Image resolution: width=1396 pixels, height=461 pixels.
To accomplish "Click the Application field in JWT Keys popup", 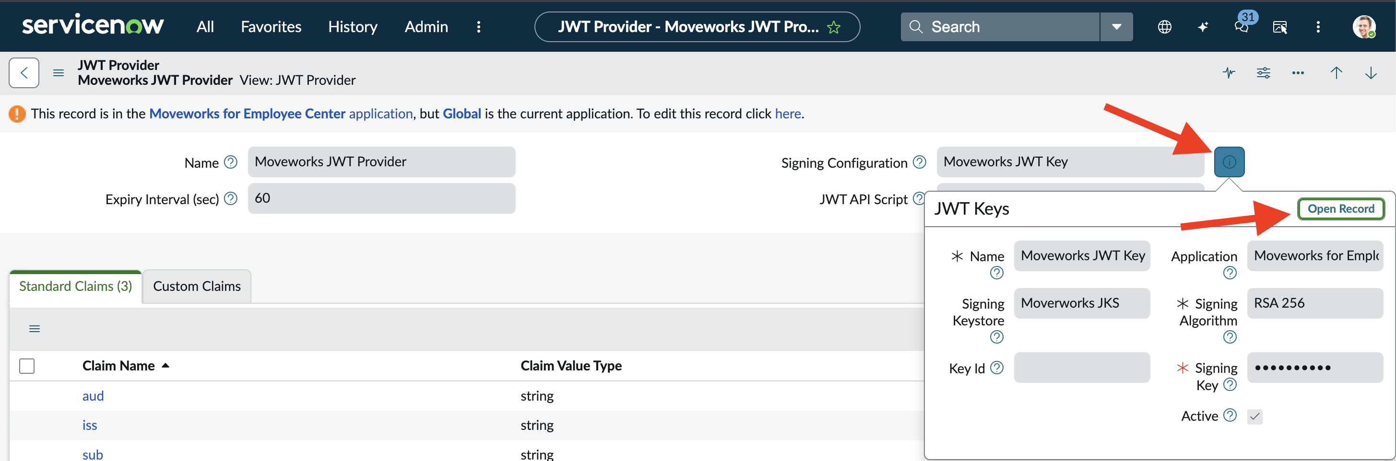I will (x=1315, y=255).
